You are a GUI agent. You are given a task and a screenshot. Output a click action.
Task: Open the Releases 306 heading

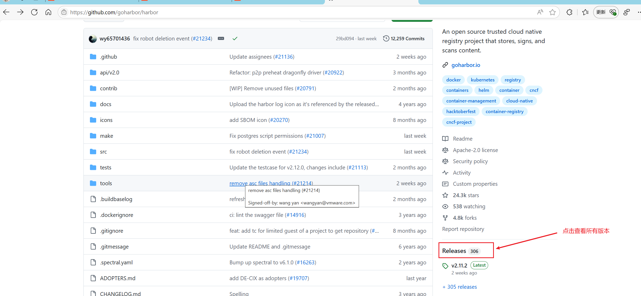461,251
